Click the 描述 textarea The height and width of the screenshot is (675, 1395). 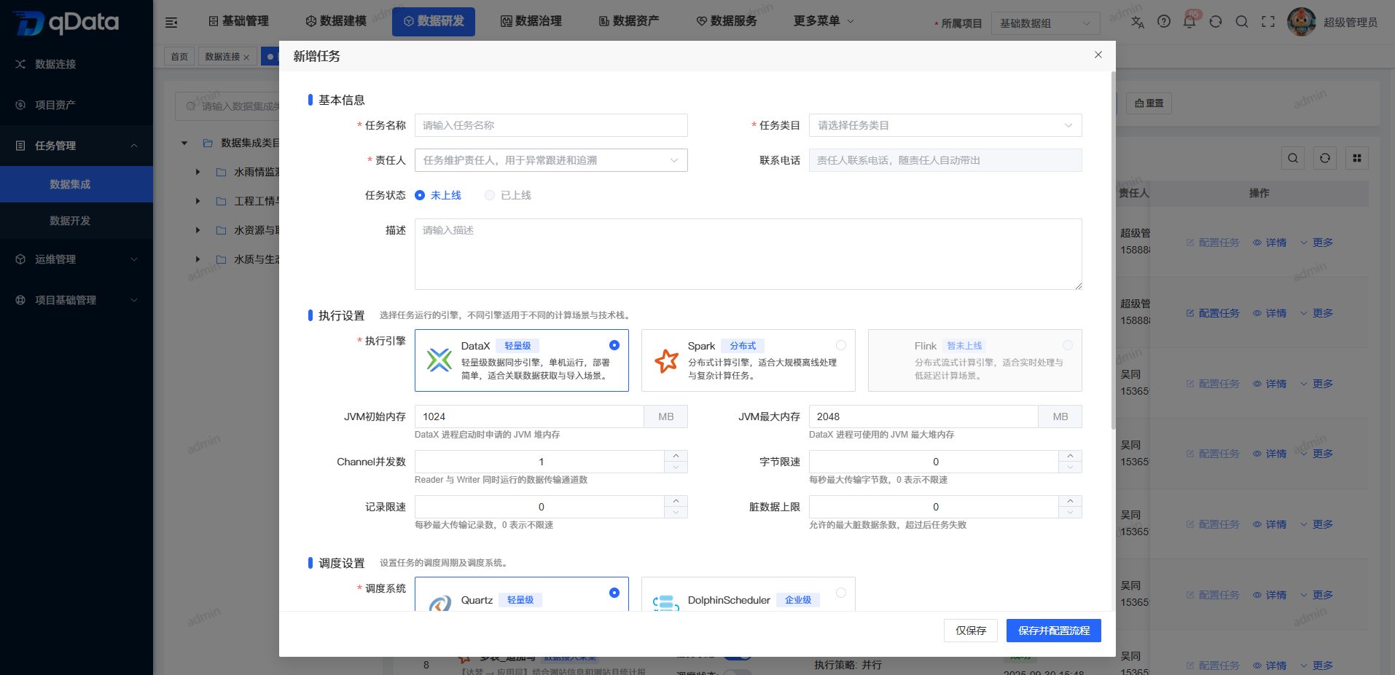[x=749, y=254]
